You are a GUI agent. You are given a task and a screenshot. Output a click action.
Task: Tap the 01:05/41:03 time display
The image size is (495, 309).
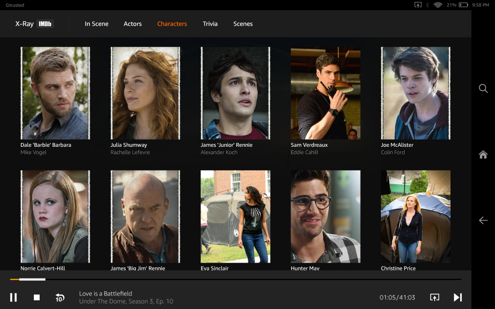[x=397, y=297]
